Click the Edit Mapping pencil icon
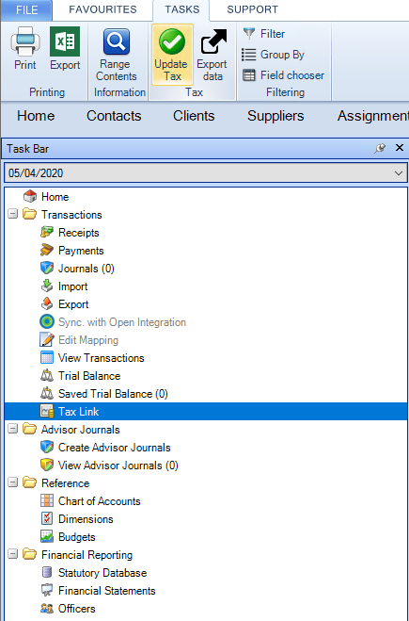This screenshot has height=621, width=409. 47,340
